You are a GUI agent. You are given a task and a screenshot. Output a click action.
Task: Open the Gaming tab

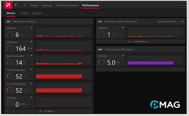47,5
